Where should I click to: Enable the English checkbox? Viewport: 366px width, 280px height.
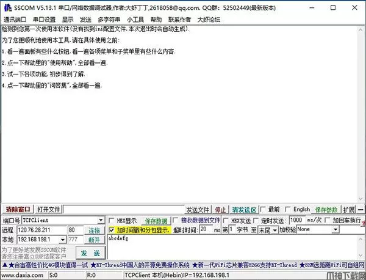click(x=289, y=210)
